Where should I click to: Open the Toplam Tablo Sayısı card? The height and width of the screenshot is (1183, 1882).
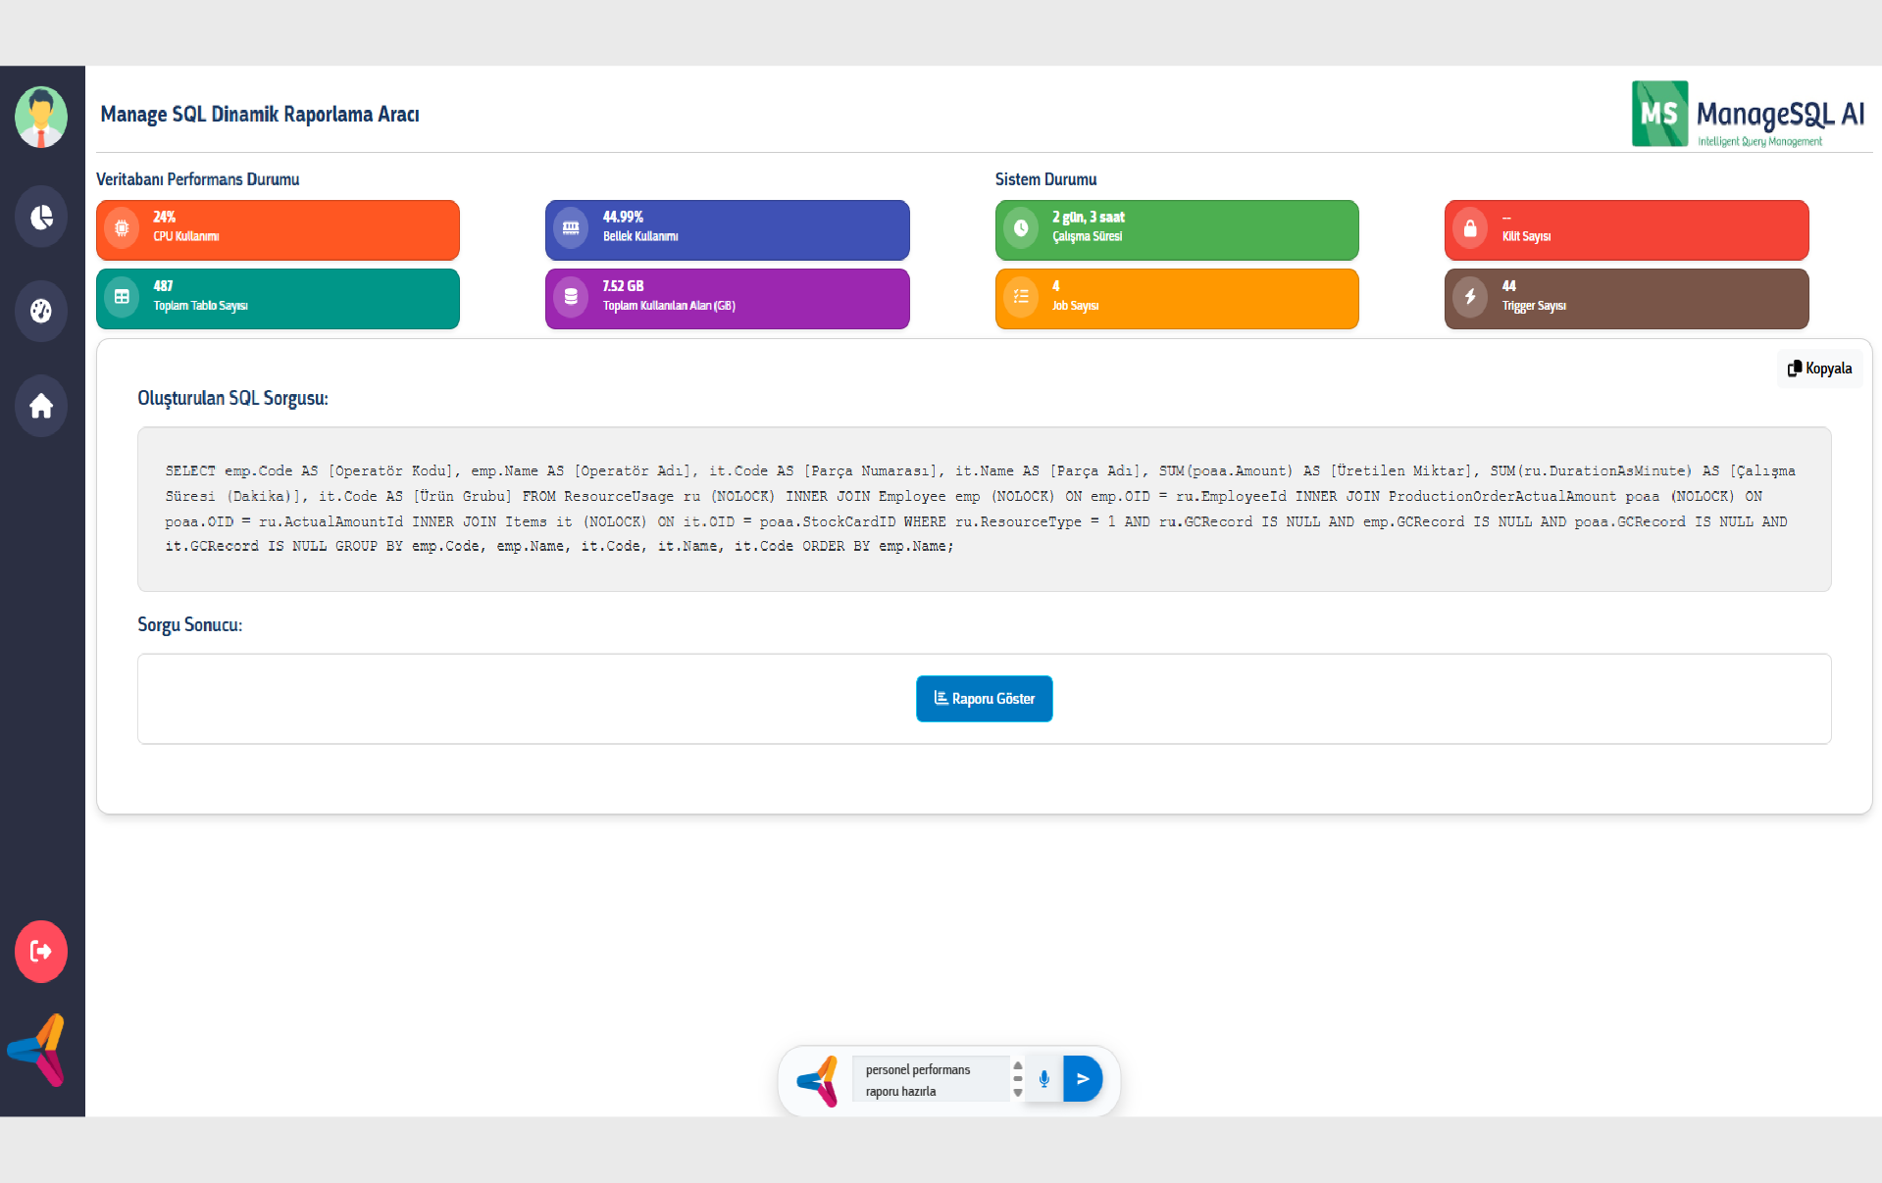(278, 298)
